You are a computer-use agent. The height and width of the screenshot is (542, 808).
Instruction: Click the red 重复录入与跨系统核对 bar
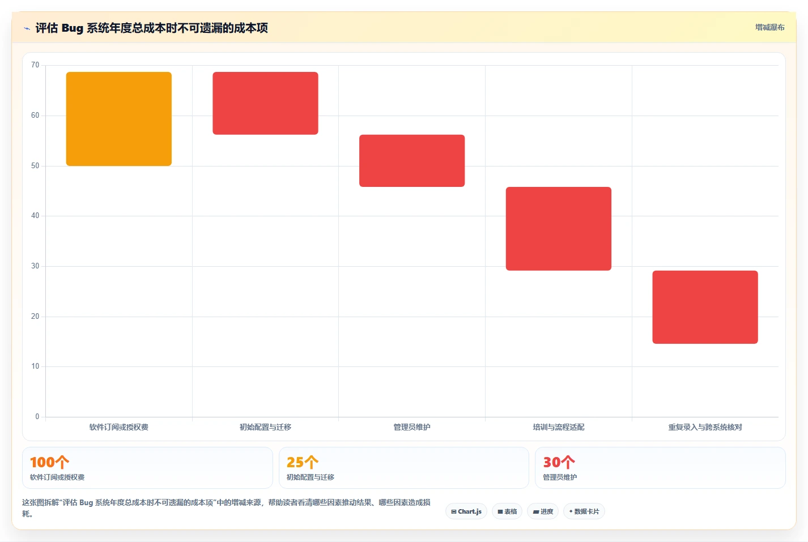click(x=705, y=307)
